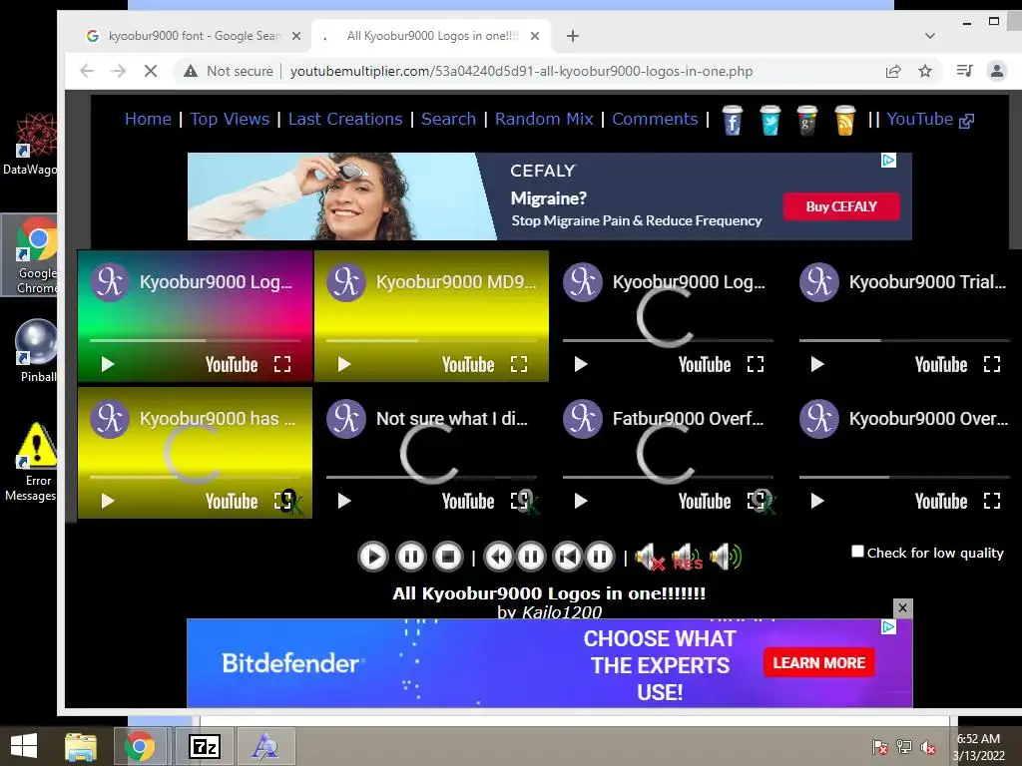
Task: Follow the external YouTube link in navigation
Action: (x=930, y=120)
